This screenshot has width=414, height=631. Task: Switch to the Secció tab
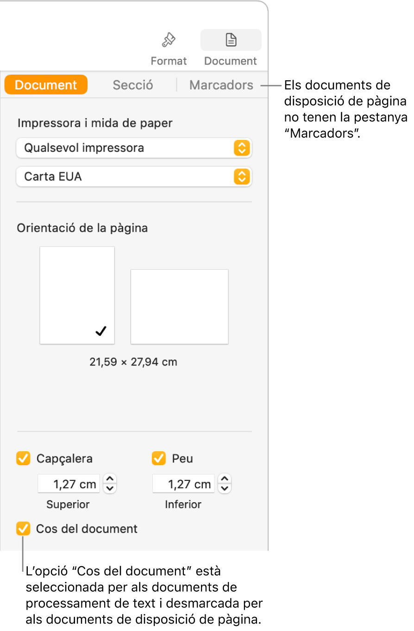pos(133,85)
